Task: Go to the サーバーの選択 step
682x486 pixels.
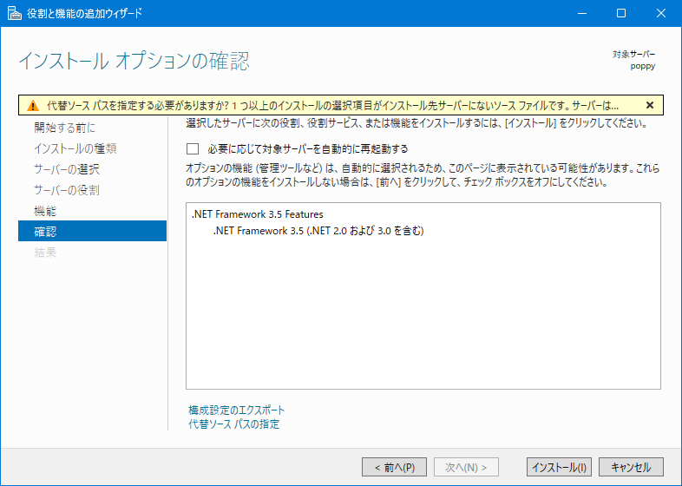Action: click(x=67, y=169)
